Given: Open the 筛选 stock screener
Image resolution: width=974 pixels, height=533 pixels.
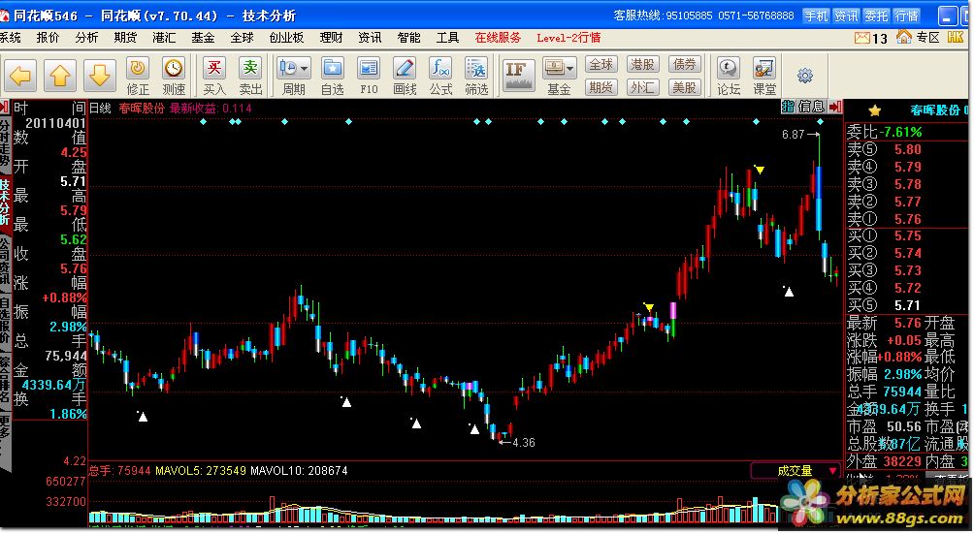Looking at the screenshot, I should point(476,77).
